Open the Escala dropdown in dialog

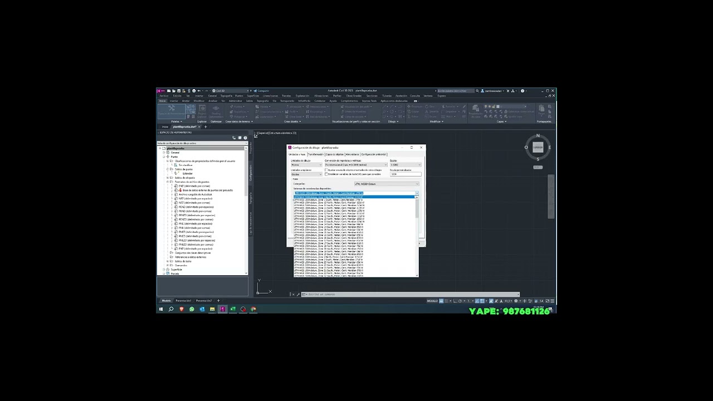406,165
